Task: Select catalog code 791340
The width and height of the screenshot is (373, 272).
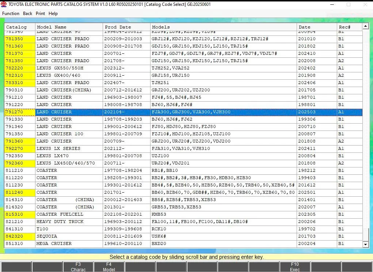Action: click(20, 126)
